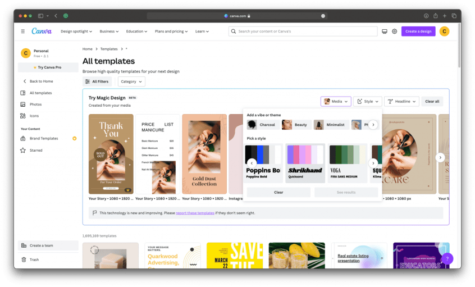
Task: Open Thank You story template
Action: pos(111,154)
